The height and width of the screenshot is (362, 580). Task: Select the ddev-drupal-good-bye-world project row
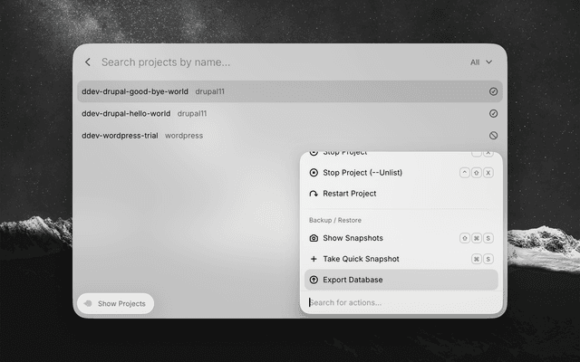point(290,91)
